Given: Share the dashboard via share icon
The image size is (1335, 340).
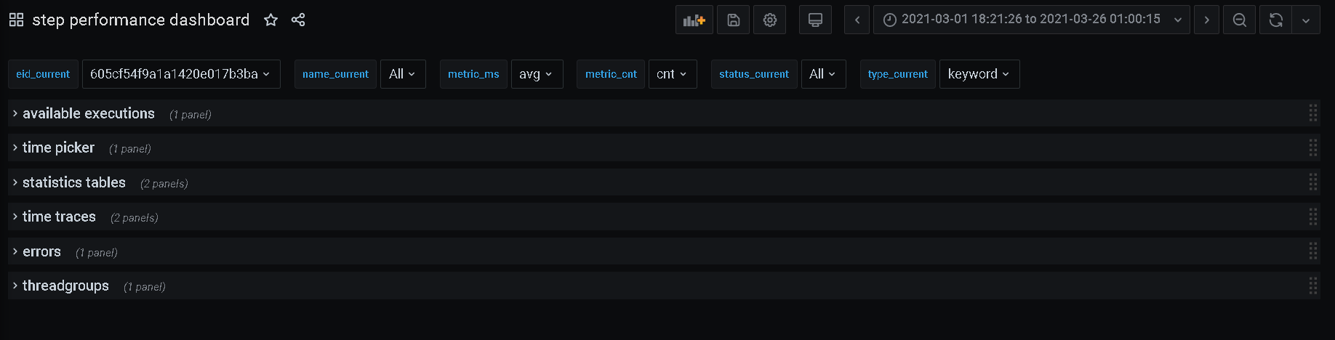Looking at the screenshot, I should pos(298,20).
